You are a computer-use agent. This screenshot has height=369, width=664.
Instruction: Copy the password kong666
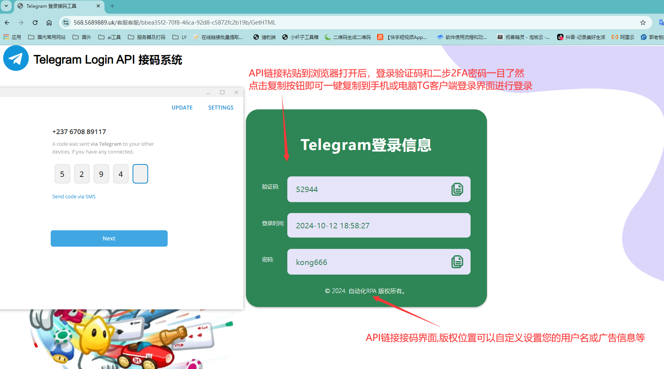[457, 262]
